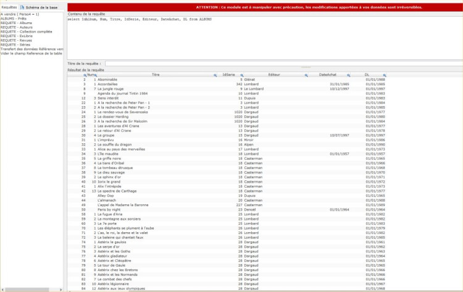This screenshot has height=292, width=463.
Task: Sort results by the Num column header
Action: pos(90,75)
